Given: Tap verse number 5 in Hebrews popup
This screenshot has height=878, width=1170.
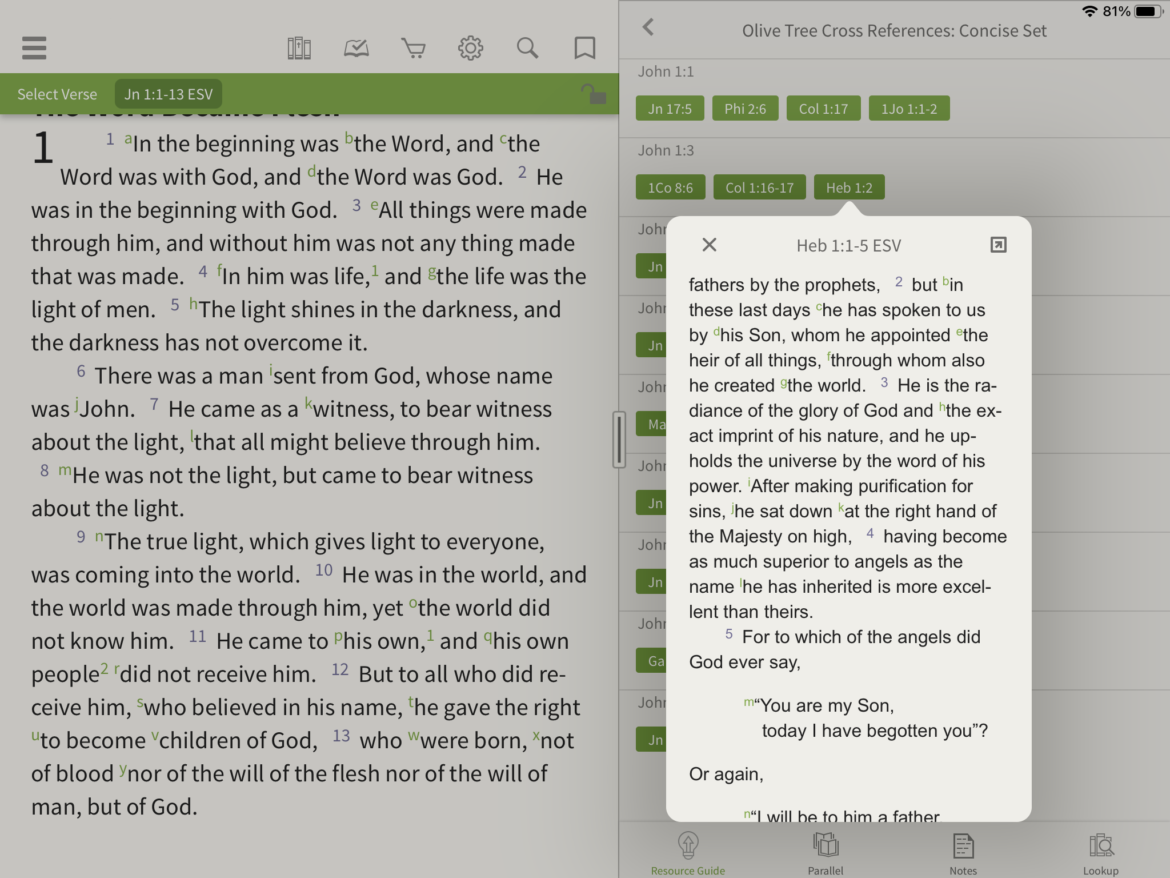Looking at the screenshot, I should tap(729, 633).
